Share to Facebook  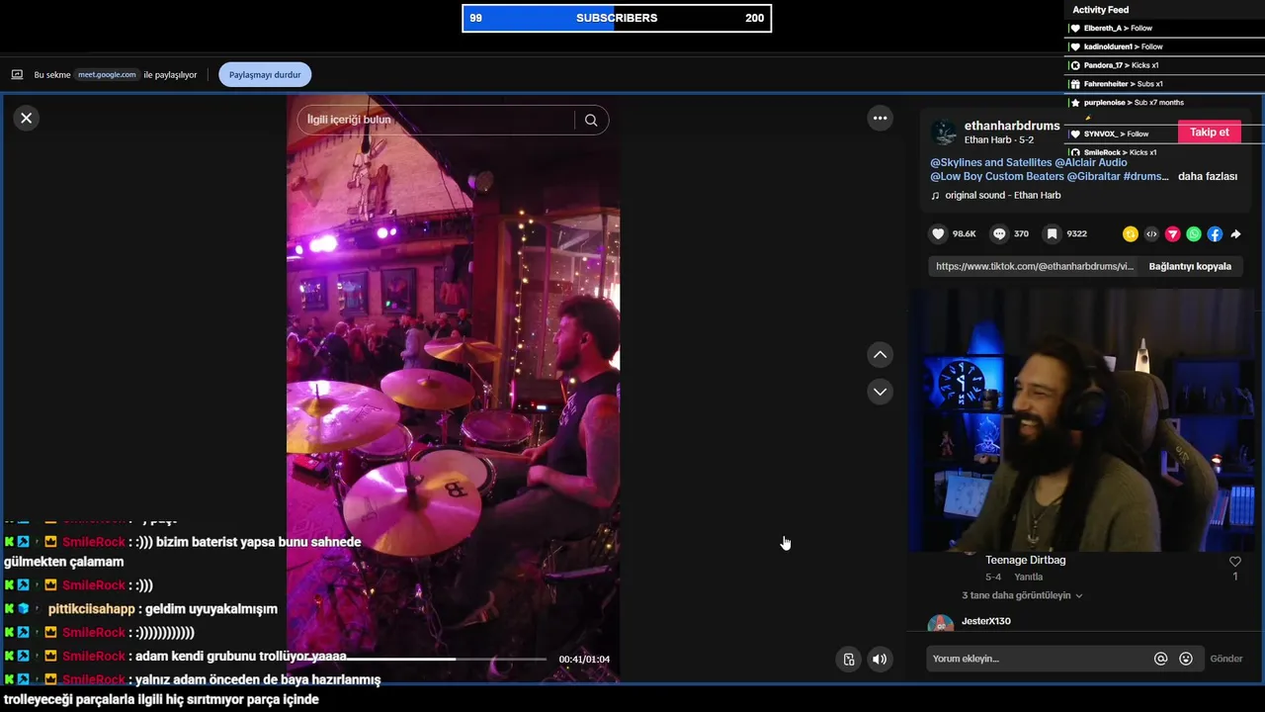point(1215,234)
